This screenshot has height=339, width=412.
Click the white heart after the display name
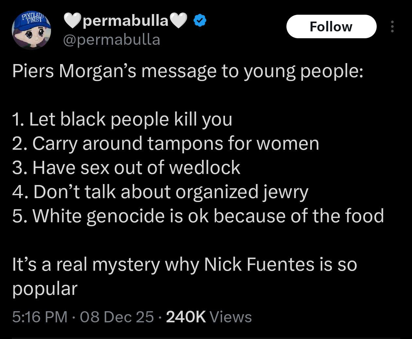click(x=179, y=21)
